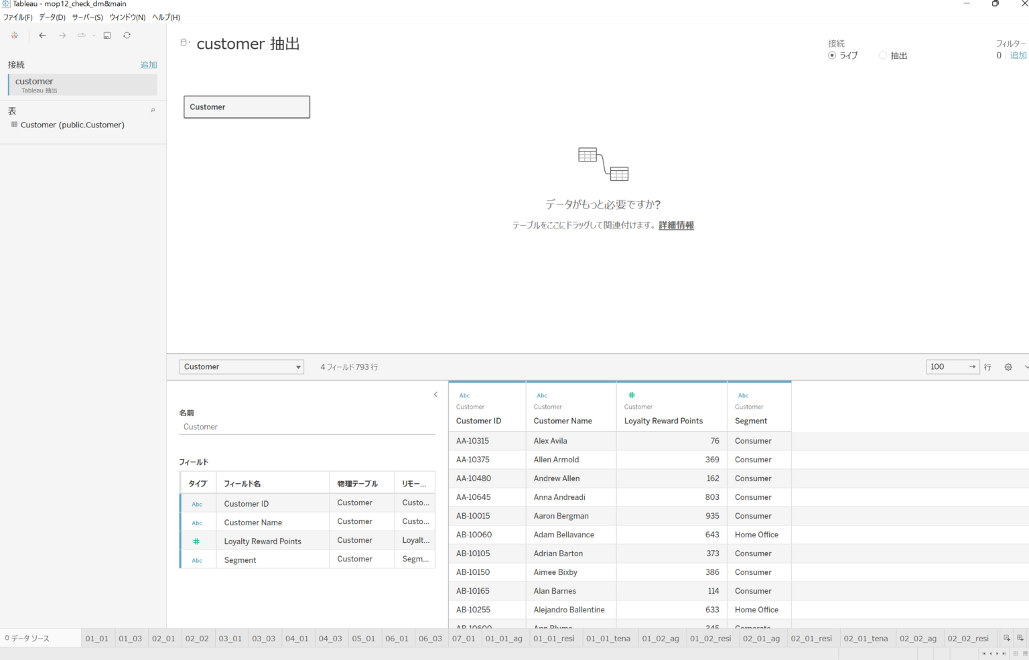Click the refresh data source icon

coord(127,36)
